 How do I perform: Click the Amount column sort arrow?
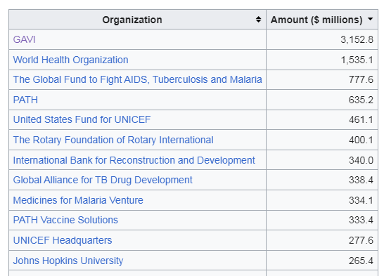coord(370,19)
